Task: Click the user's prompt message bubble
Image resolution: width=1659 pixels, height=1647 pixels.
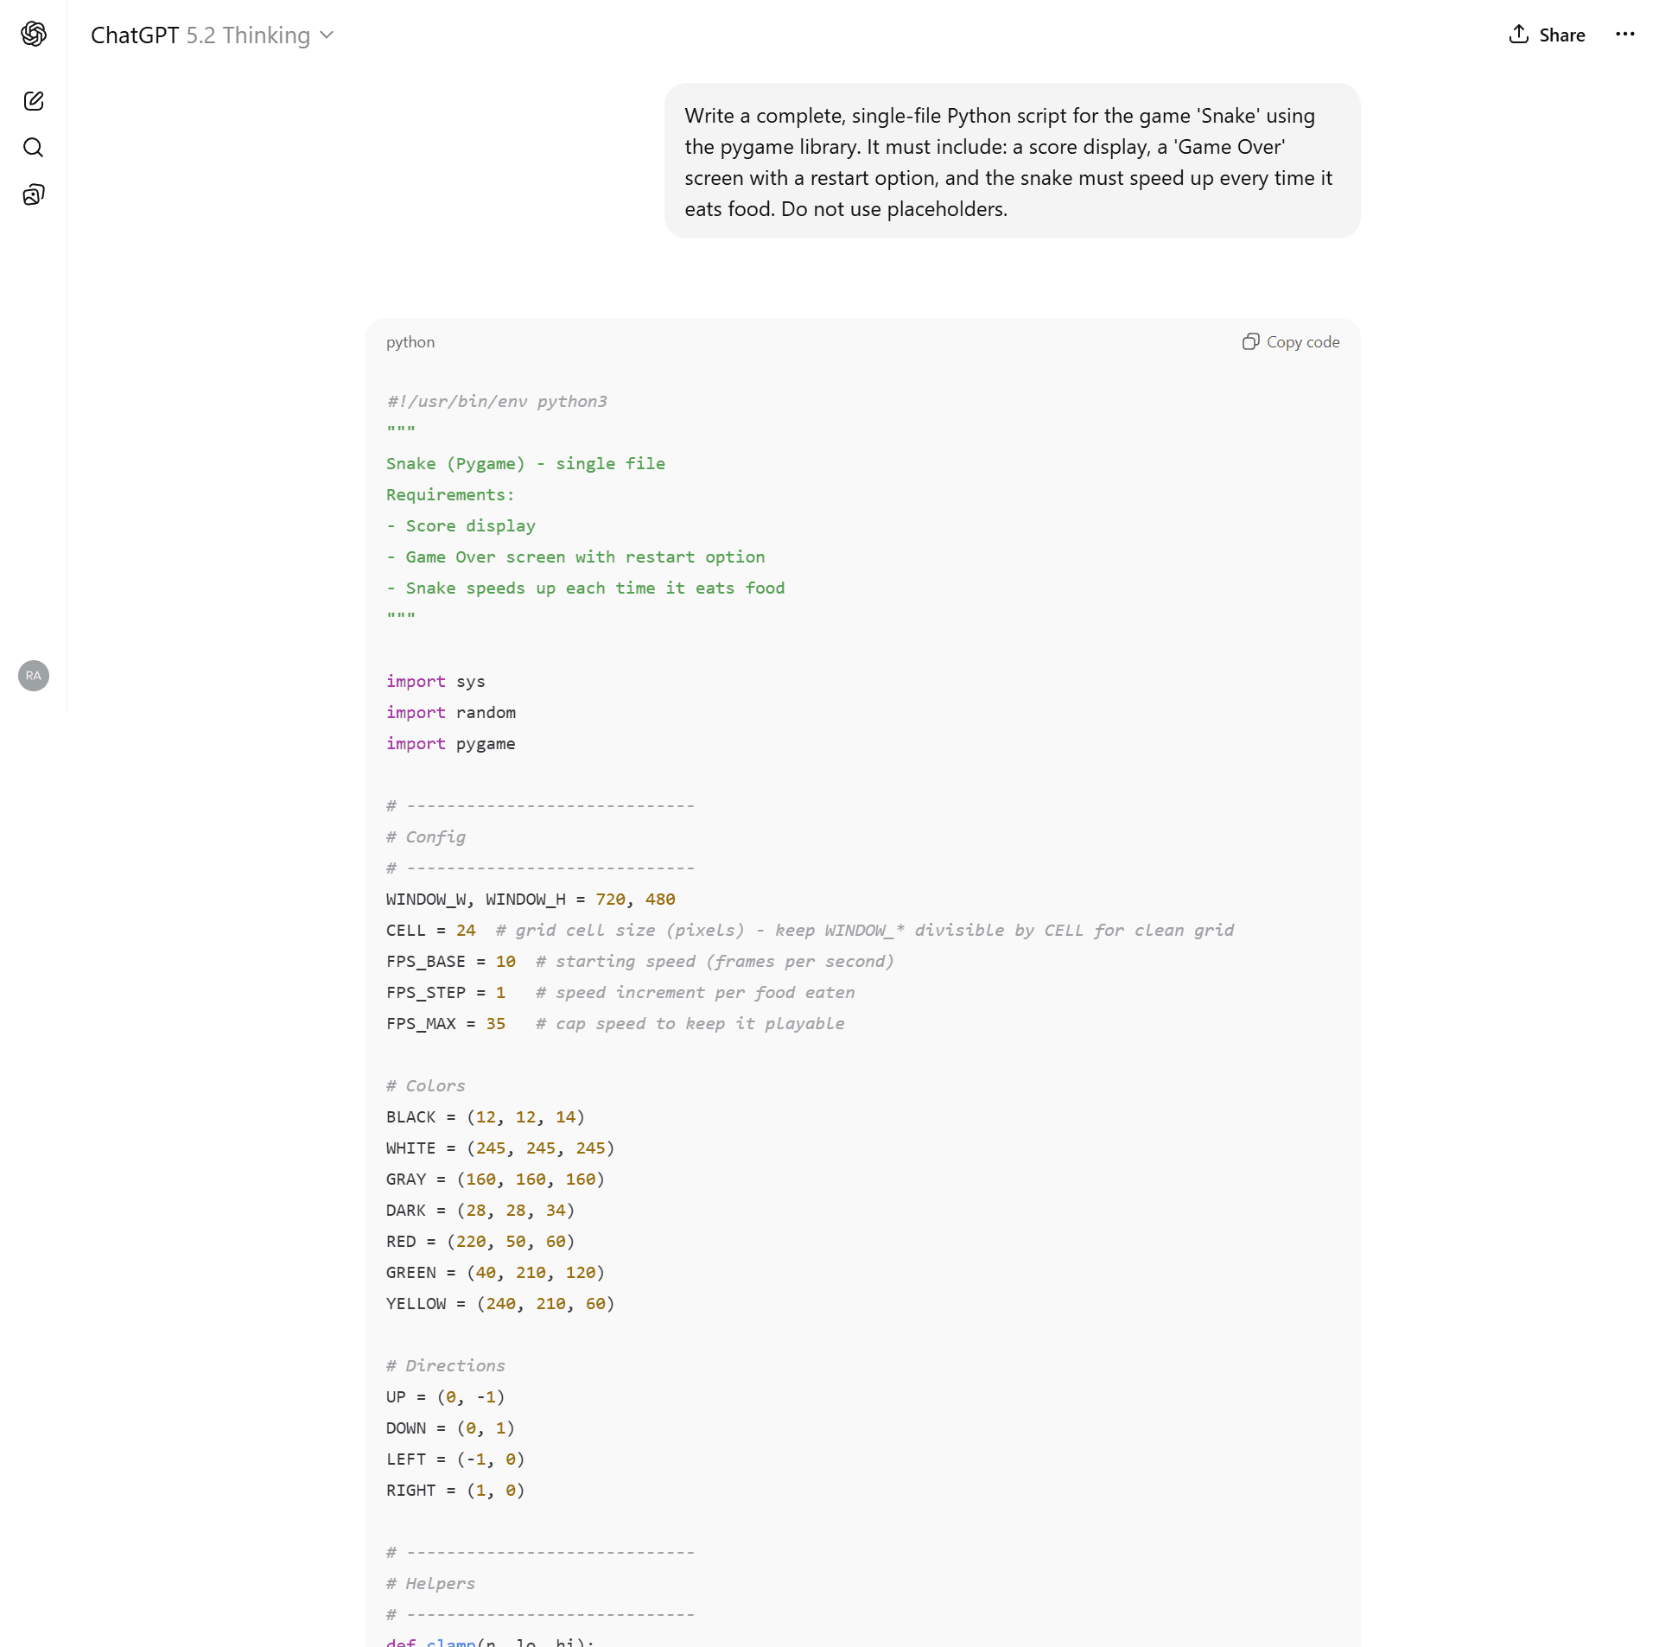Action: [x=1009, y=162]
